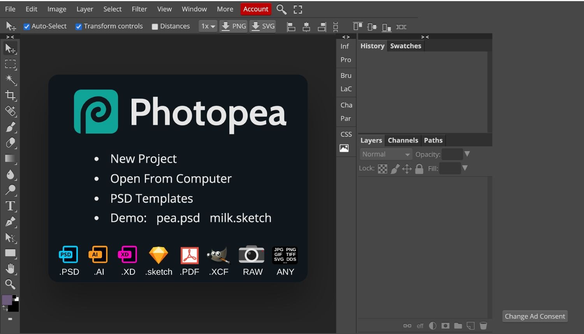Enable the Distances checkbox
584x334 pixels.
pos(155,26)
